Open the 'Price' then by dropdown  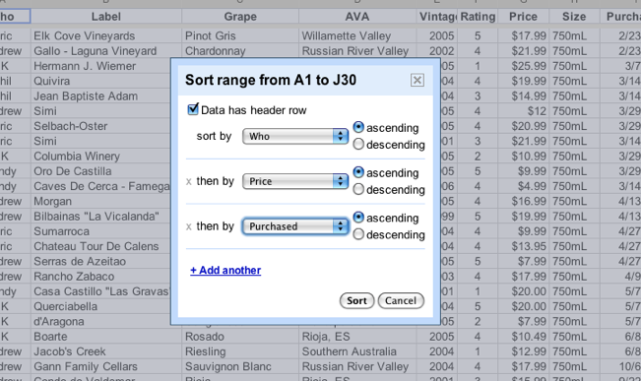pos(295,181)
